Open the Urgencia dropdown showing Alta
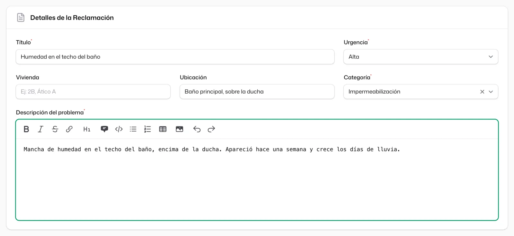514x236 pixels. (421, 57)
